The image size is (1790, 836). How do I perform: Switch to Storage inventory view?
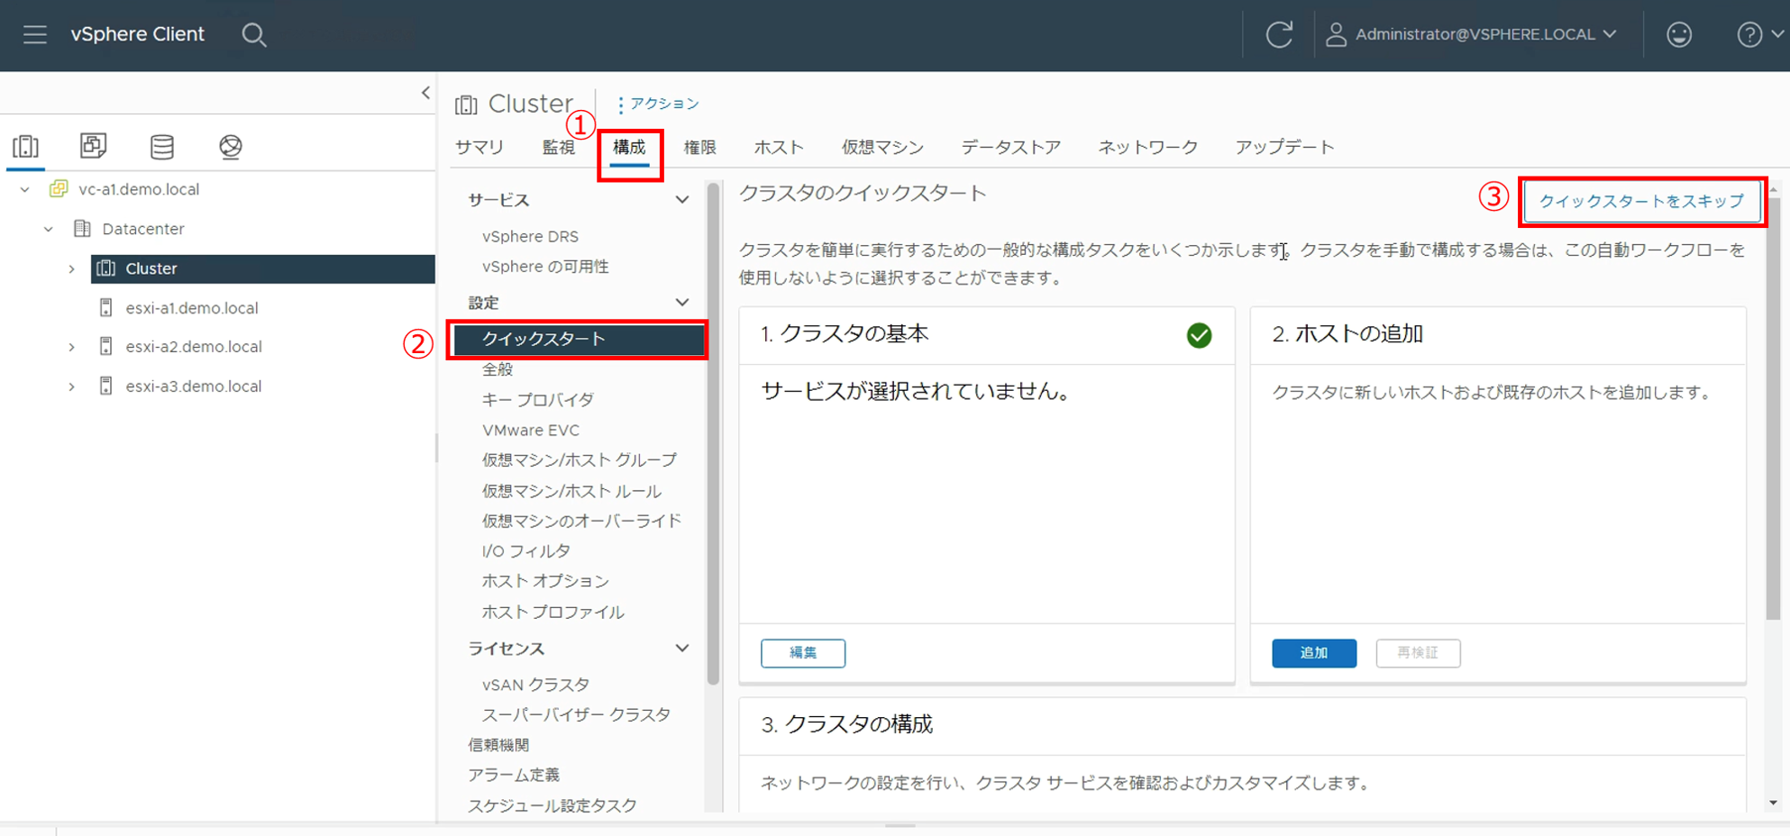(x=162, y=146)
